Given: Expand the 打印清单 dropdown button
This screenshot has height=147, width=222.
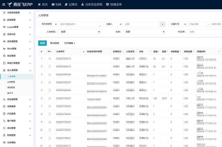Looking at the screenshot, I should click(x=70, y=43).
